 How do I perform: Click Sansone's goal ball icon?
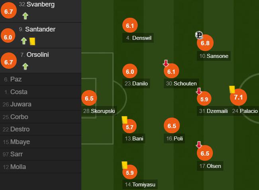tap(199, 35)
